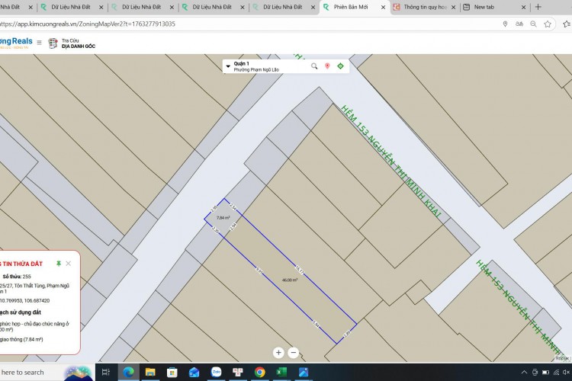The width and height of the screenshot is (572, 381).
Task: Open Outlook mail from the taskbar
Action: (x=194, y=373)
